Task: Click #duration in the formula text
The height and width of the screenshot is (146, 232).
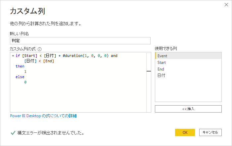Action: tap(72, 56)
